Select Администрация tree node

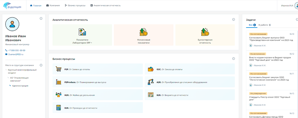[x=20, y=86]
